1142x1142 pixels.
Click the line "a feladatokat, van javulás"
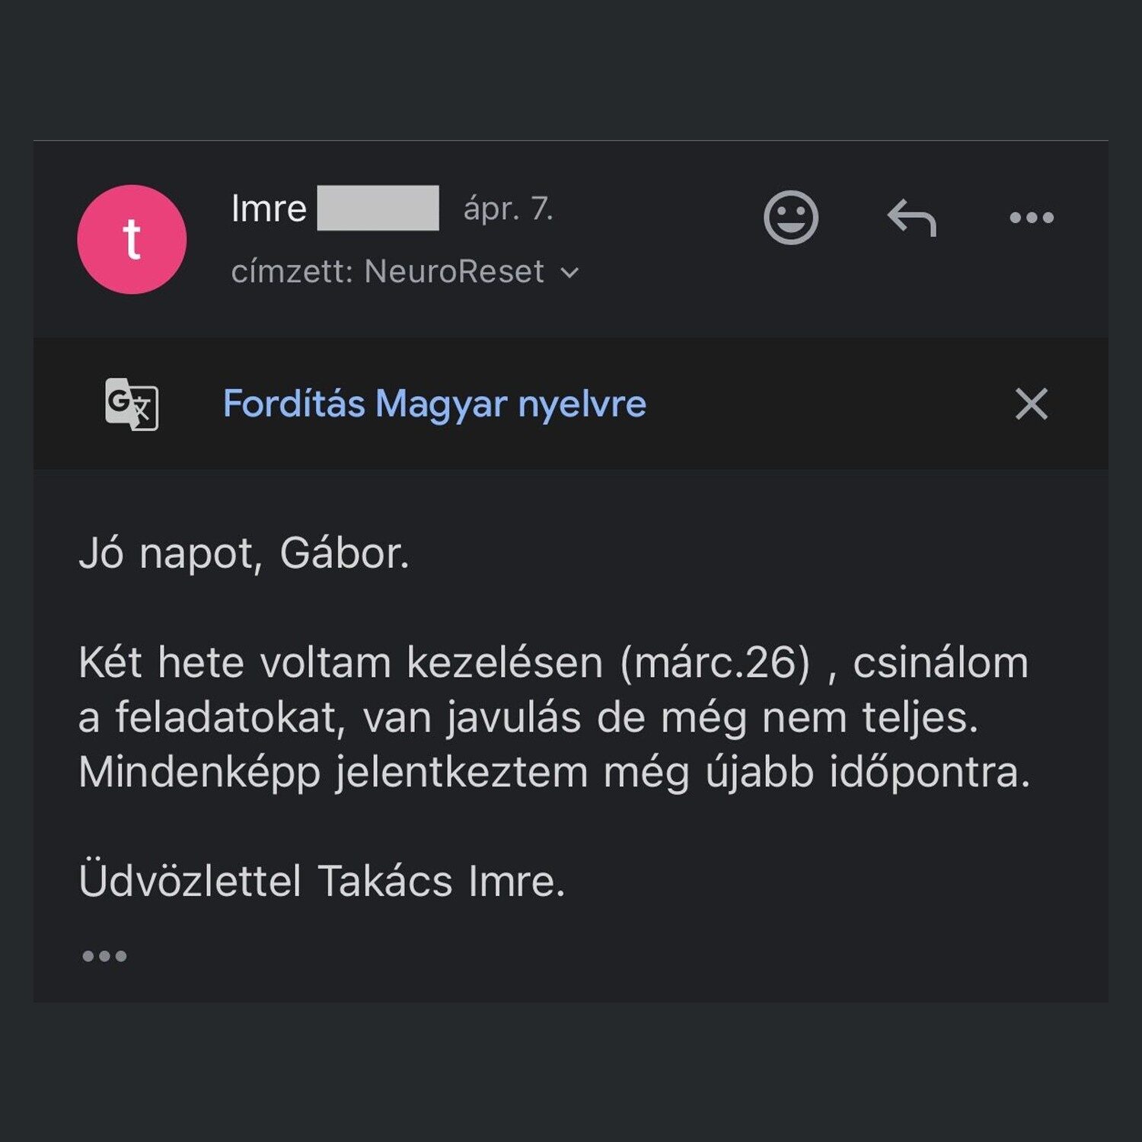pos(329,717)
